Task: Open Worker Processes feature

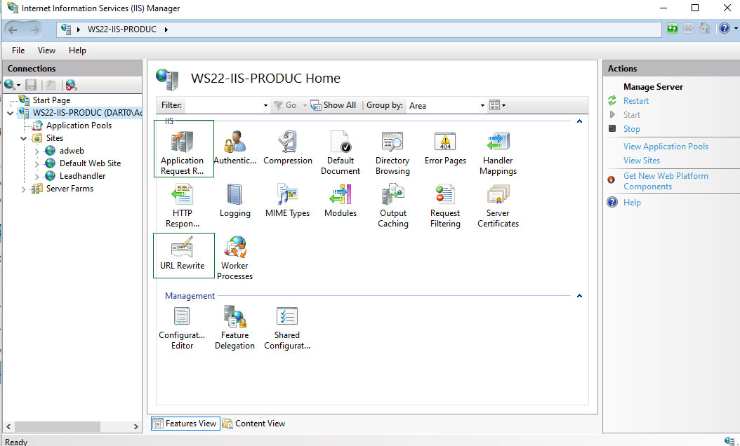Action: click(x=234, y=258)
